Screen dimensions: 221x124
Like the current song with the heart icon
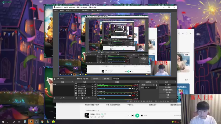(91, 117)
